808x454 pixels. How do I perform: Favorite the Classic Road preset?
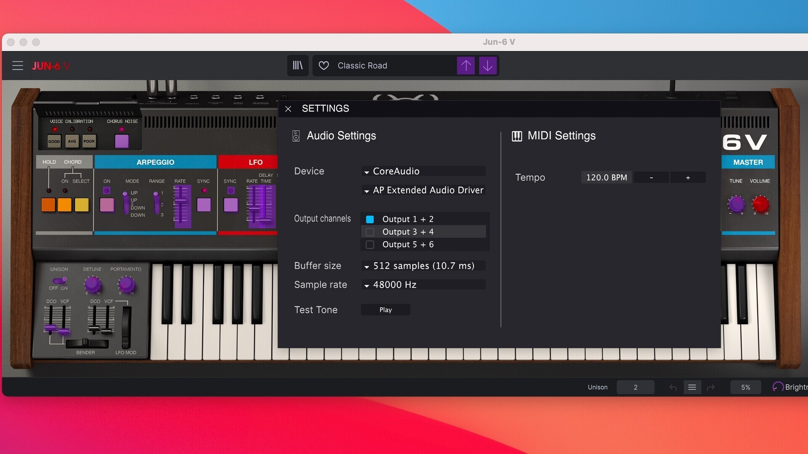tap(324, 66)
